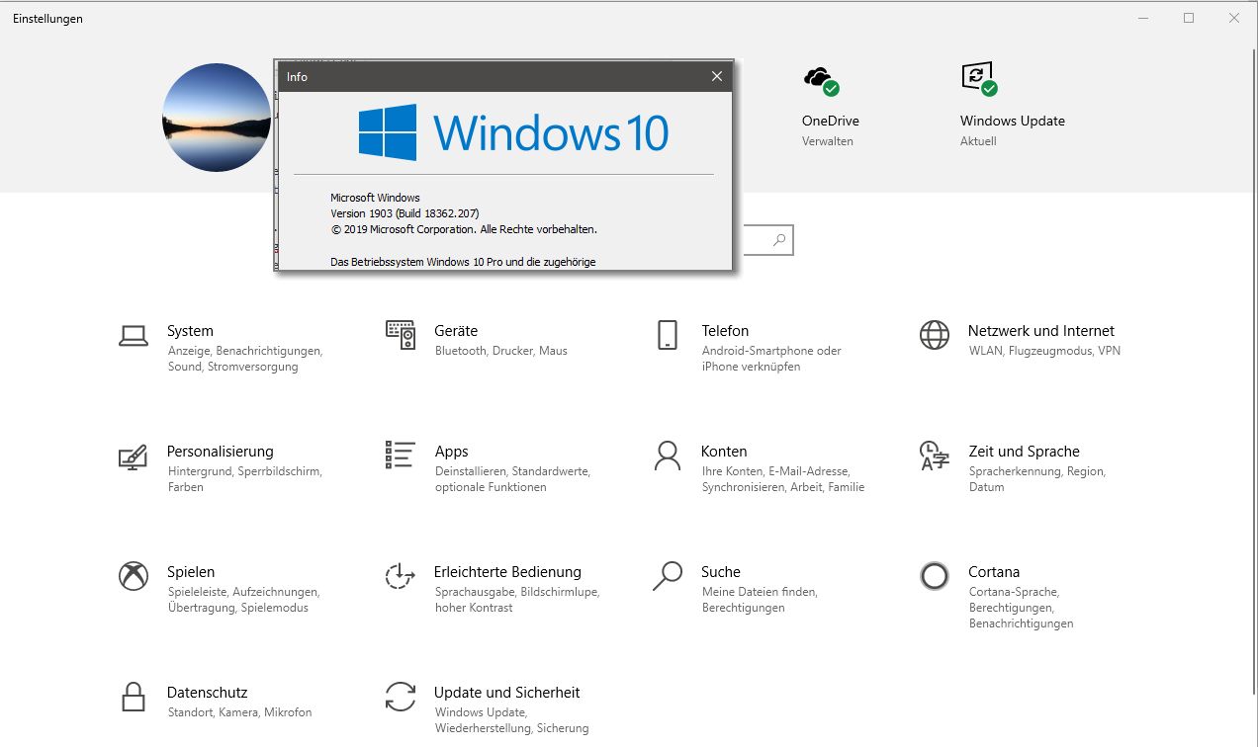Minimize the Einstellungen window
Screen dimensions: 1258x747
pyautogui.click(x=1144, y=18)
